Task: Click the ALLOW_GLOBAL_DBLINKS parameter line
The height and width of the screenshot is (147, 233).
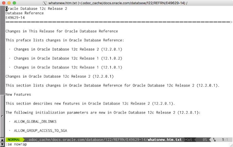Action: click(x=35, y=122)
